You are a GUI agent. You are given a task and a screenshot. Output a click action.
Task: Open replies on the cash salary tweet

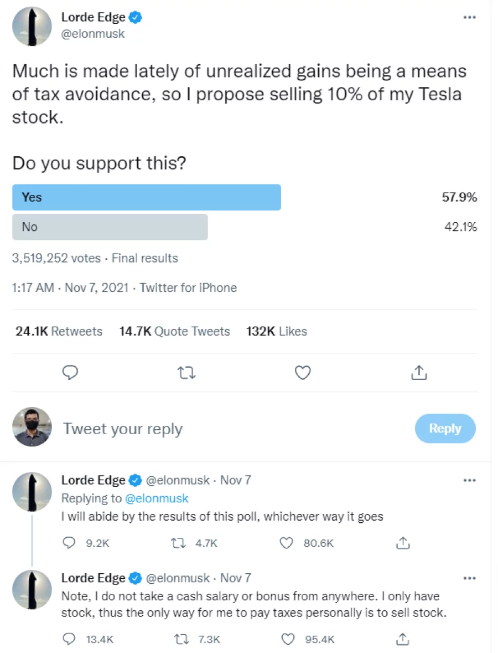pyautogui.click(x=69, y=639)
